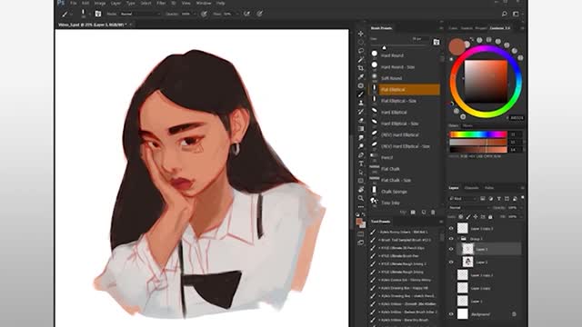Viewport: 582px width, 327px height.
Task: Select the Elliptical Marquee tool
Action: [x=361, y=43]
